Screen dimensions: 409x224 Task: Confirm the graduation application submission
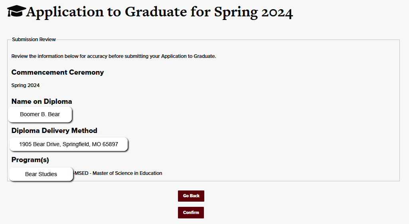pos(191,213)
